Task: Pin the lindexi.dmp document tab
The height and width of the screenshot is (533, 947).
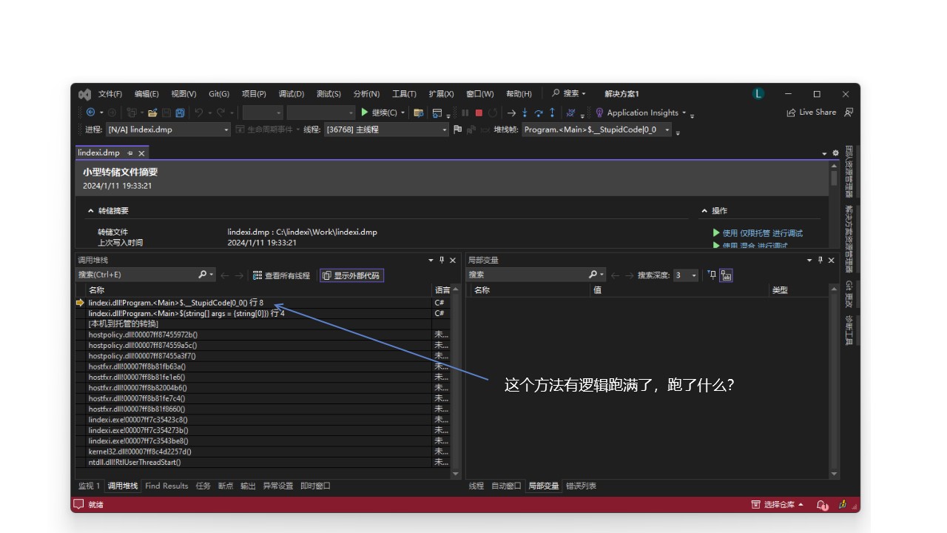Action: click(x=129, y=153)
